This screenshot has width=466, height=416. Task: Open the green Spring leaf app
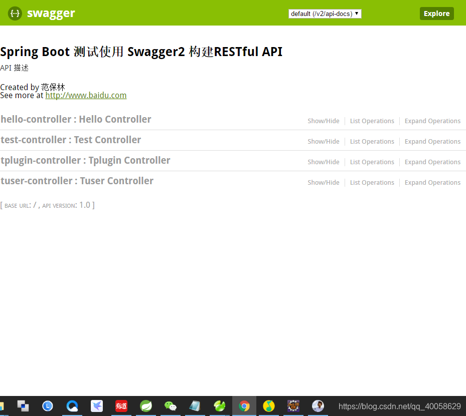click(146, 406)
